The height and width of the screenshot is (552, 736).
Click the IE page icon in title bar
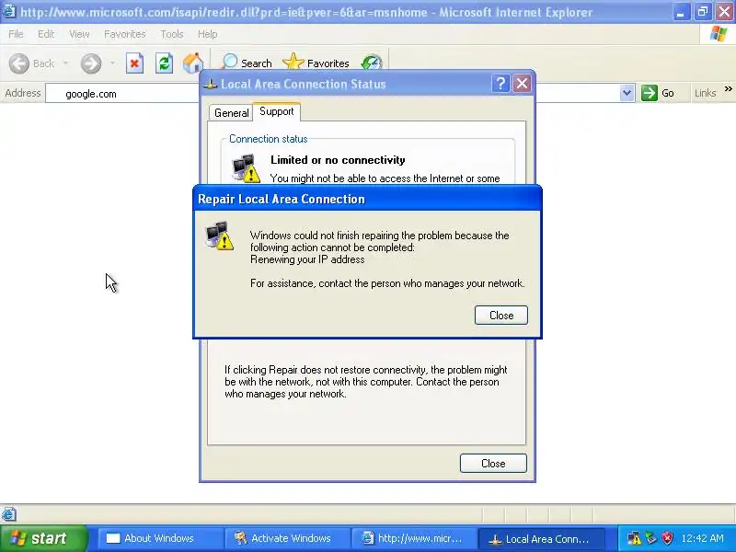(8, 11)
